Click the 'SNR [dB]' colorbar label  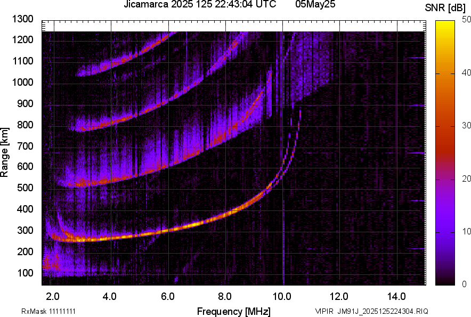pyautogui.click(x=445, y=8)
